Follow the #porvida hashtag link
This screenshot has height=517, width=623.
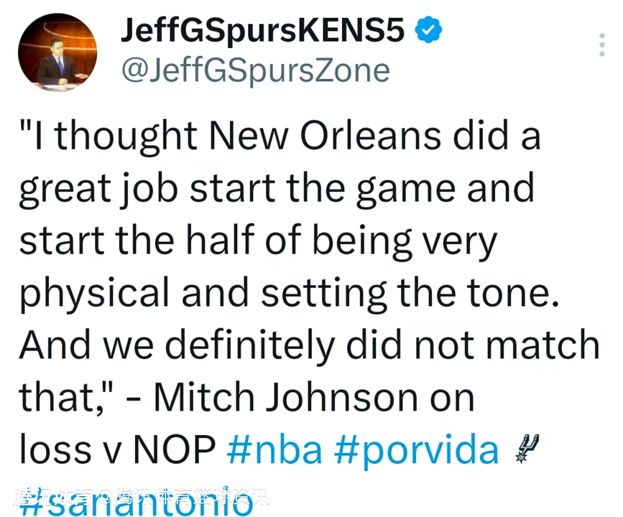point(416,450)
